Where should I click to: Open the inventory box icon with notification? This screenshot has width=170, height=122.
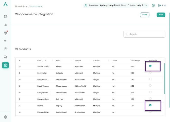point(6,33)
